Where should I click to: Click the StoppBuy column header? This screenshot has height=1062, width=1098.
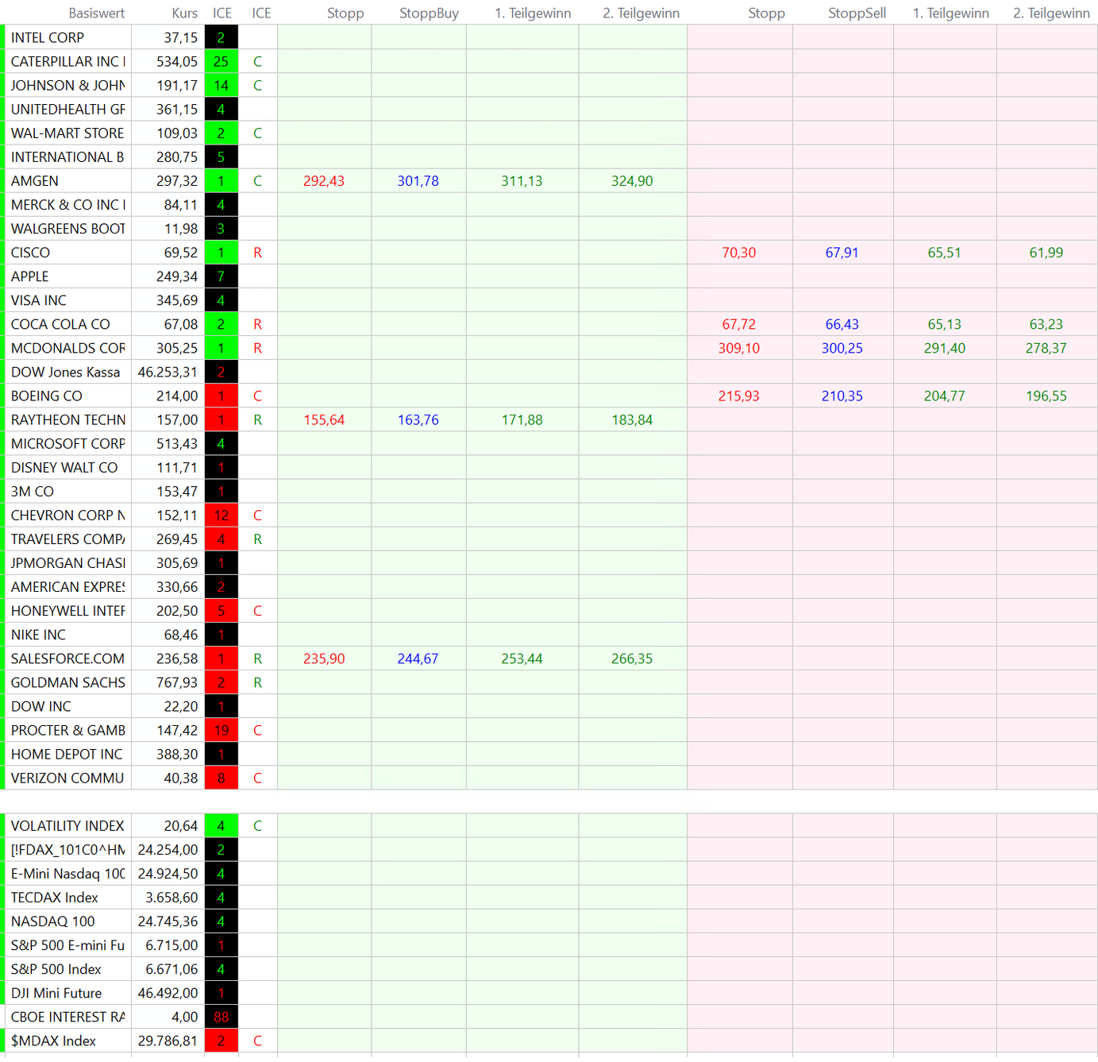pyautogui.click(x=429, y=13)
